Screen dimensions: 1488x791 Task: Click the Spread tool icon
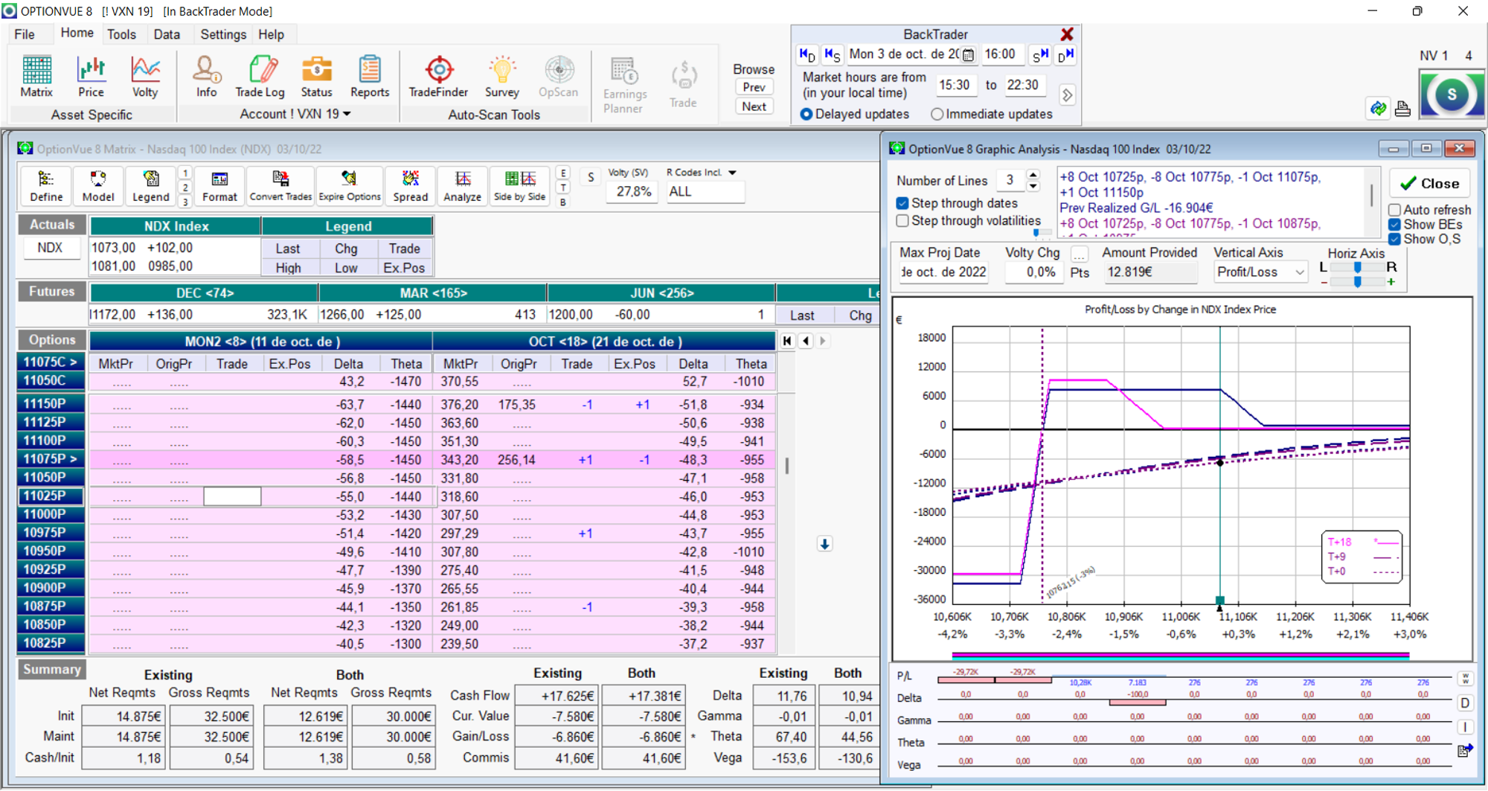(x=411, y=186)
